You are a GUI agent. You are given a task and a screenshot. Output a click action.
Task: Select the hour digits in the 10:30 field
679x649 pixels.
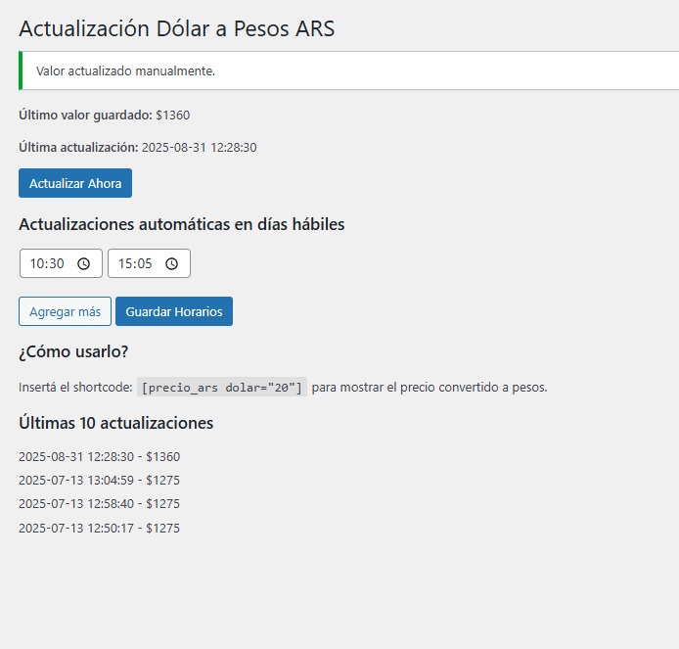(37, 263)
